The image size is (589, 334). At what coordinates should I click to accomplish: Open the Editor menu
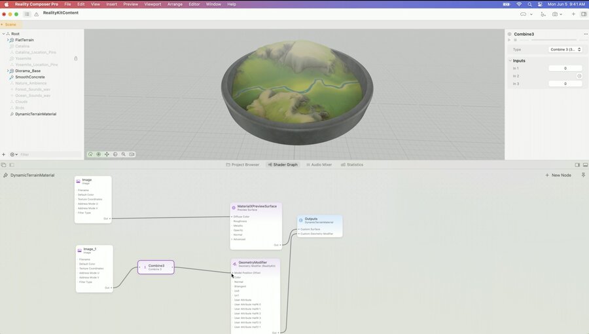click(194, 4)
